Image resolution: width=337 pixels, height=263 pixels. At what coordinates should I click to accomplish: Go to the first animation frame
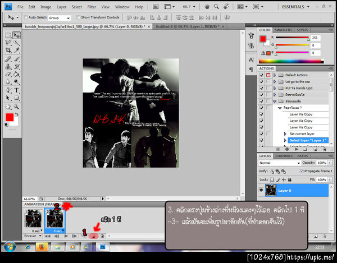point(47,236)
